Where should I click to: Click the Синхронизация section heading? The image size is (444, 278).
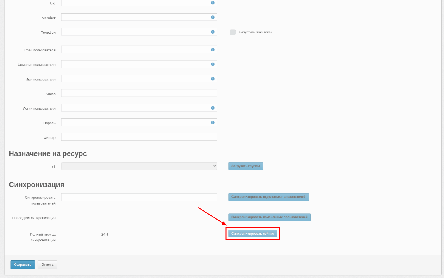[x=37, y=184]
